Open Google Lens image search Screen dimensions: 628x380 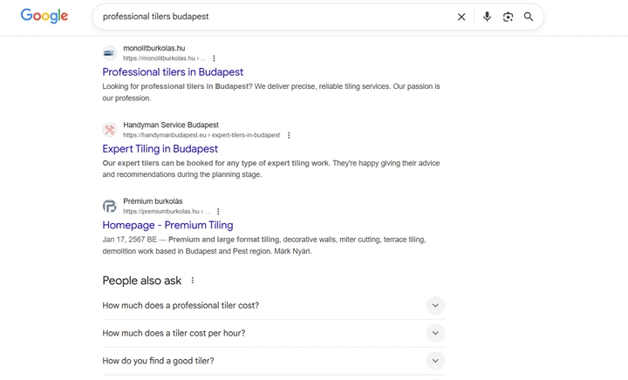[x=508, y=17]
